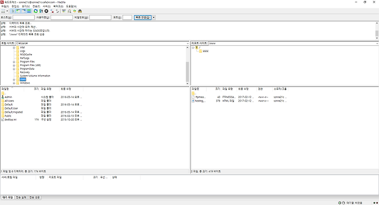Expand the Users folder node
This screenshot has width=379, height=205.
tap(14, 80)
